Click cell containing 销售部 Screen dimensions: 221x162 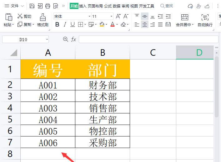pyautogui.click(x=103, y=107)
